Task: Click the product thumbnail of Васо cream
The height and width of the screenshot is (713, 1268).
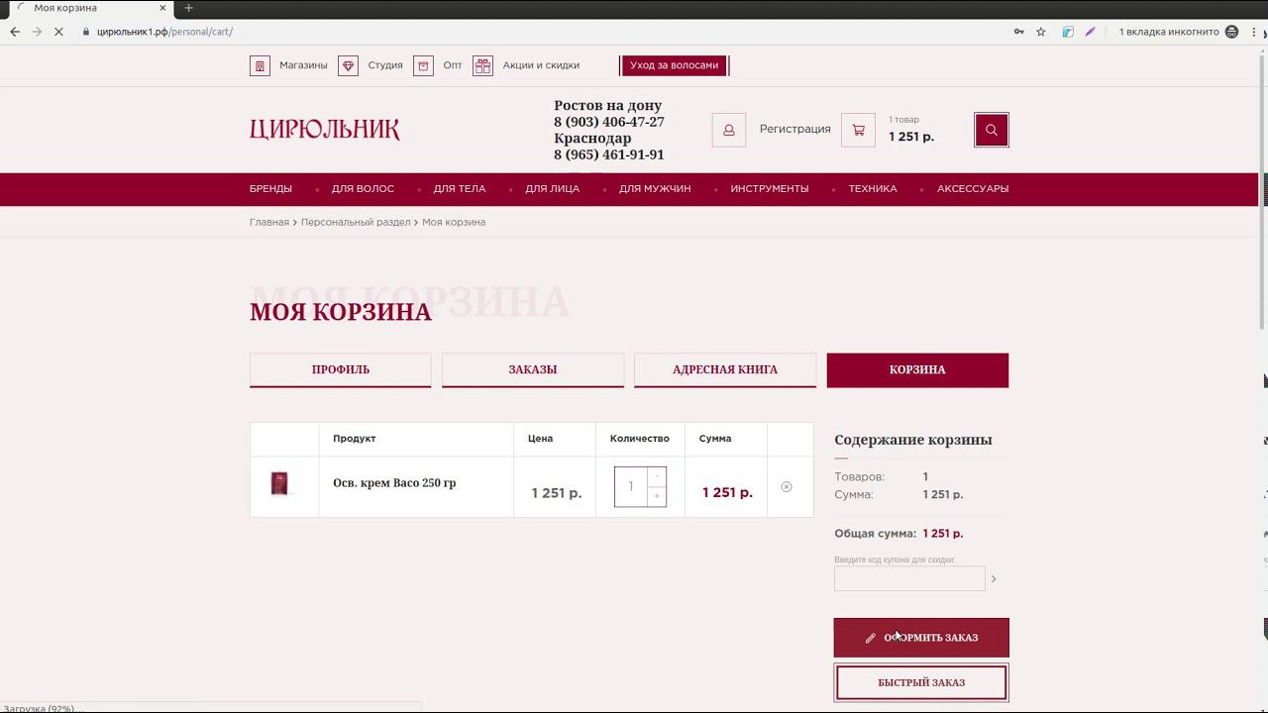Action: pyautogui.click(x=279, y=483)
